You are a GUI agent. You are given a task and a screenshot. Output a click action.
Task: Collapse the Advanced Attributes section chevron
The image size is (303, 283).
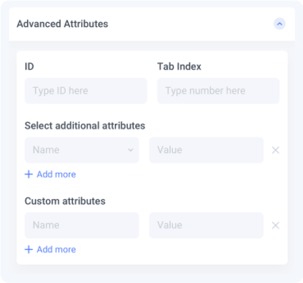pyautogui.click(x=280, y=24)
